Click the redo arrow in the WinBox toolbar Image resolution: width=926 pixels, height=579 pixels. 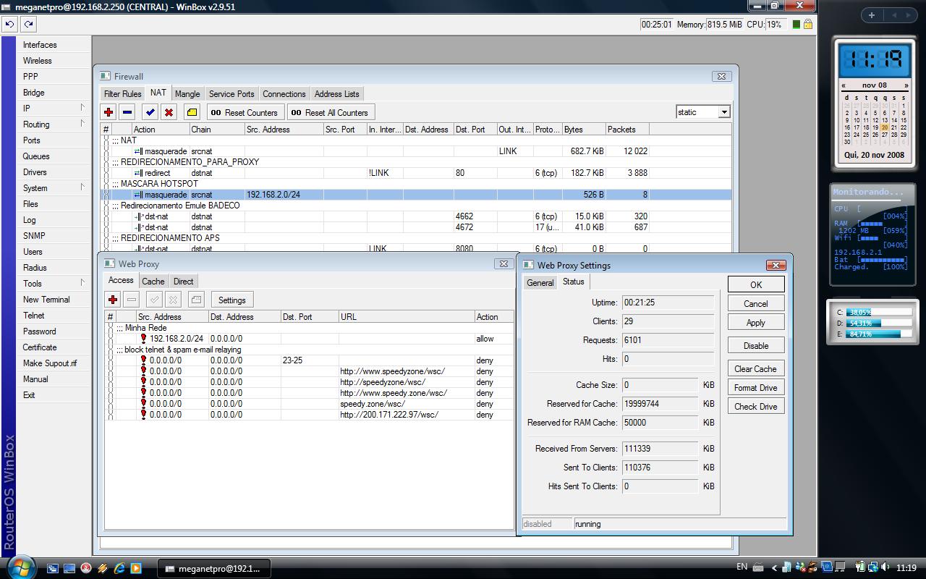[x=28, y=24]
